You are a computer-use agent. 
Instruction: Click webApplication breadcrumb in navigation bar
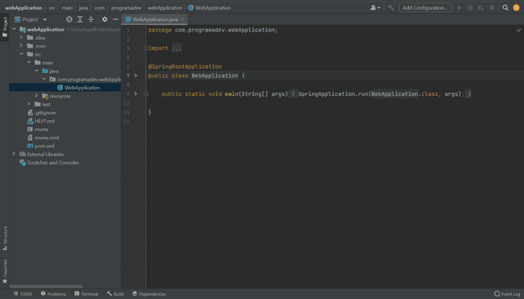pos(23,7)
